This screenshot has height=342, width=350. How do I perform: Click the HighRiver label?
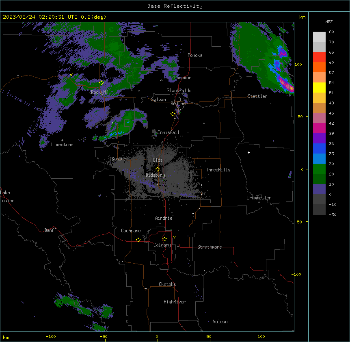(175, 302)
